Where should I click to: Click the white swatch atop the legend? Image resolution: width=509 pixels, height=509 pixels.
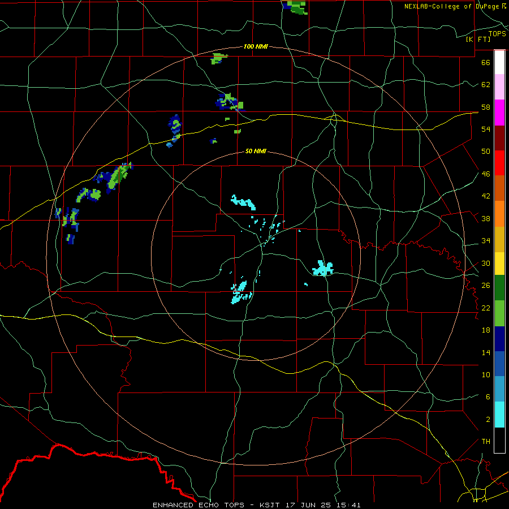tap(499, 62)
